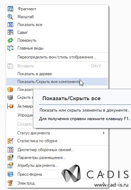Open Статус документа submenu
131x190 pixels.
57,133
